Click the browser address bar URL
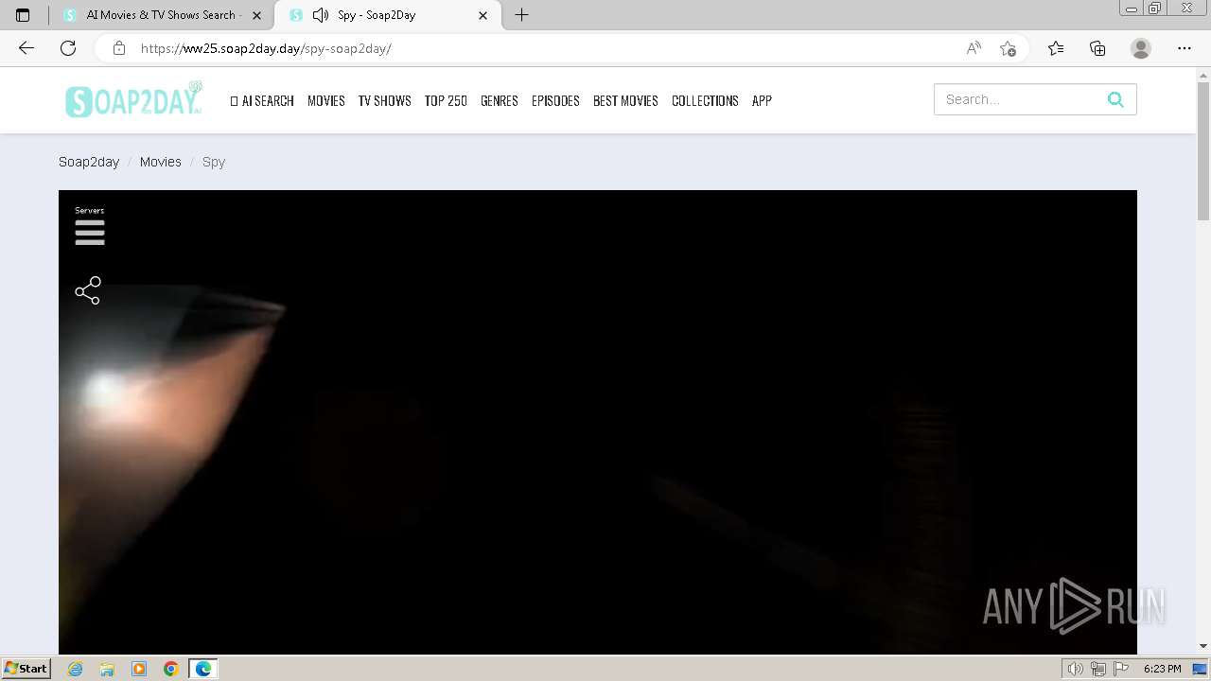Viewport: 1211px width, 681px height. (266, 48)
